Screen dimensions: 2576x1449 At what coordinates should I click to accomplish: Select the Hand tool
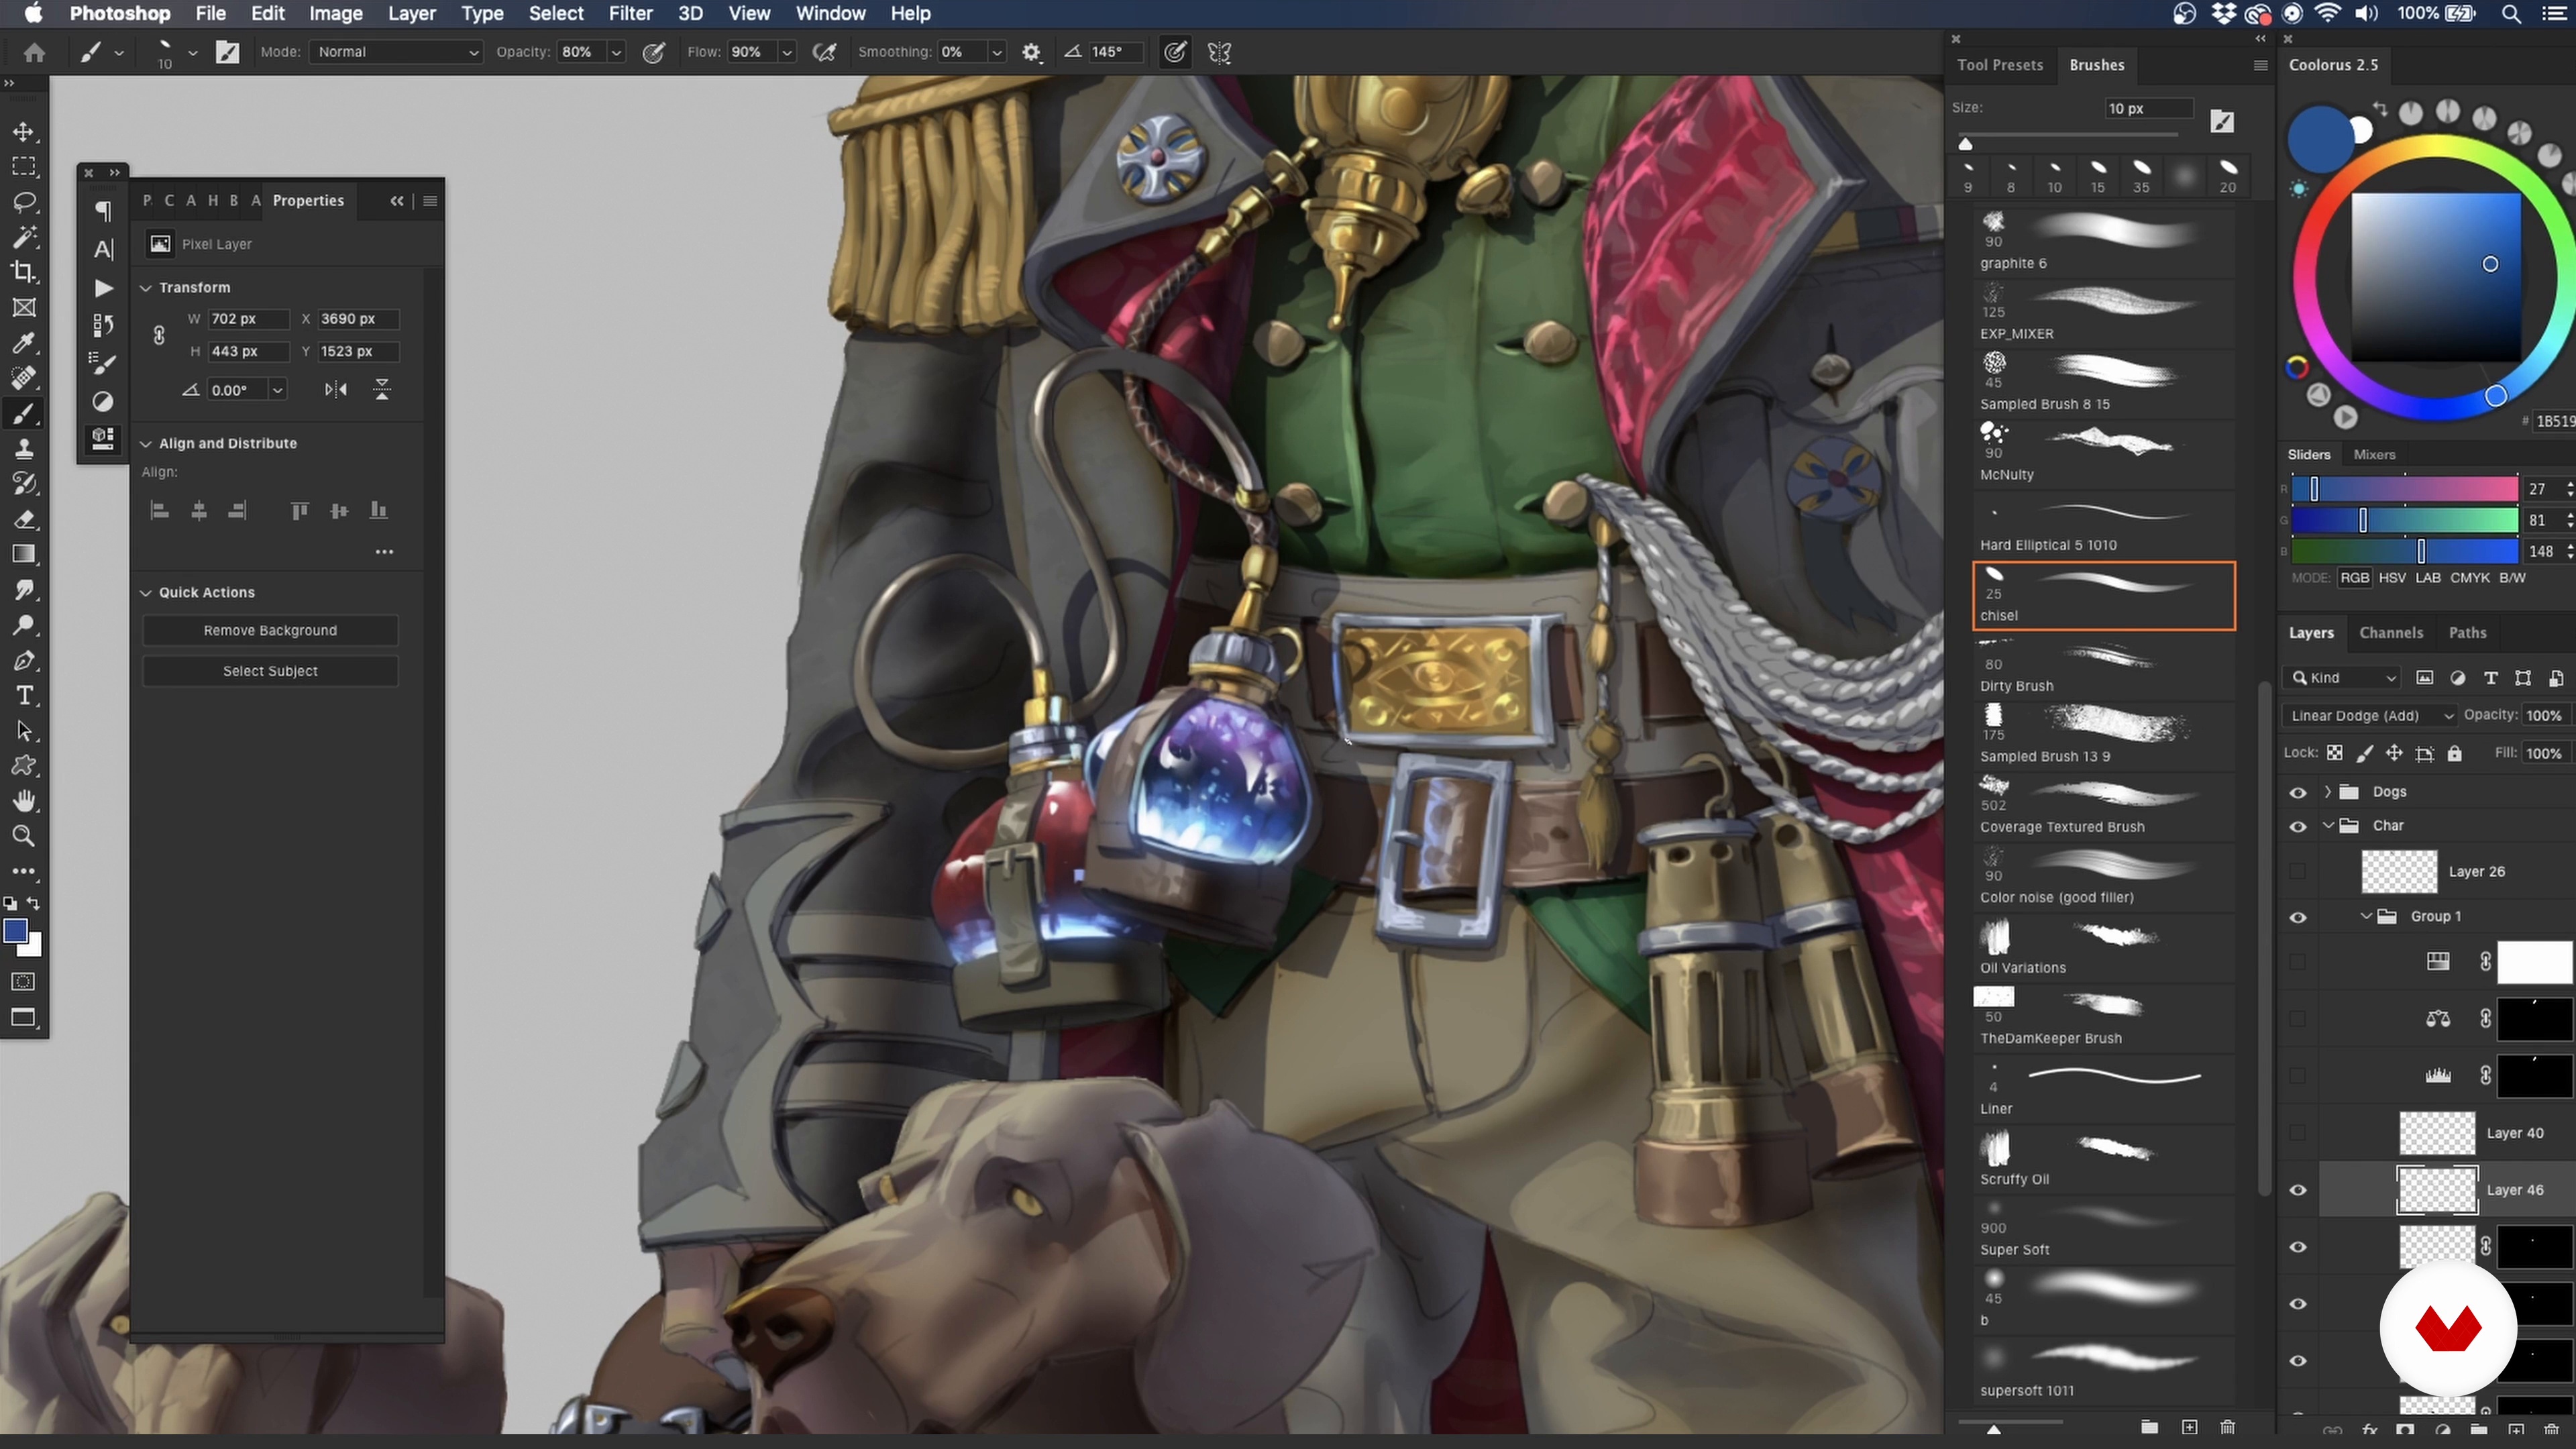click(x=24, y=801)
